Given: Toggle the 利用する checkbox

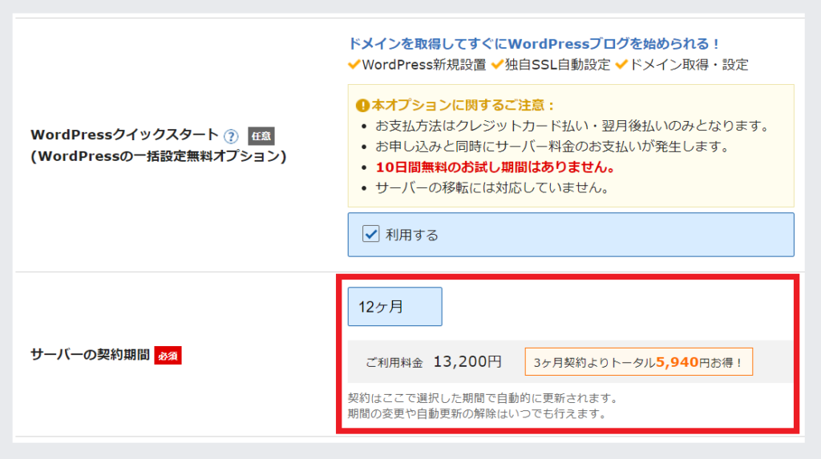Looking at the screenshot, I should [x=370, y=234].
